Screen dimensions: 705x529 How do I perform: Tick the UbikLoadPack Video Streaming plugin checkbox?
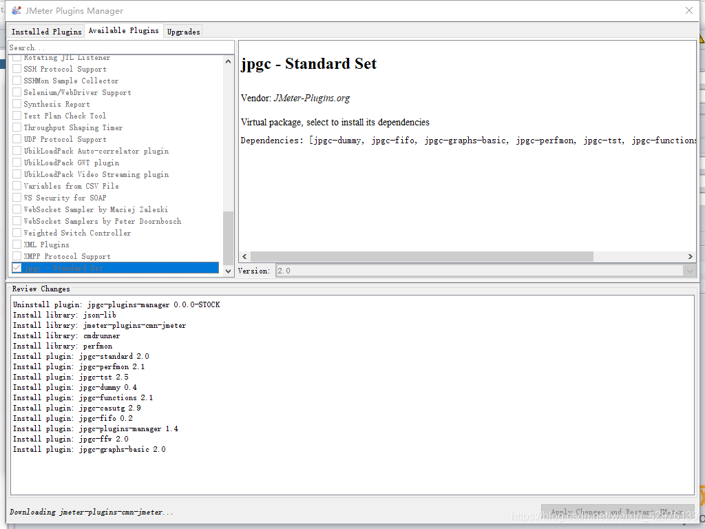coord(17,174)
